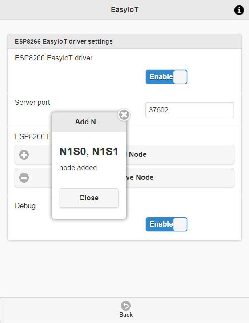Select the Back label in the footer
The image size is (249, 323).
(126, 315)
